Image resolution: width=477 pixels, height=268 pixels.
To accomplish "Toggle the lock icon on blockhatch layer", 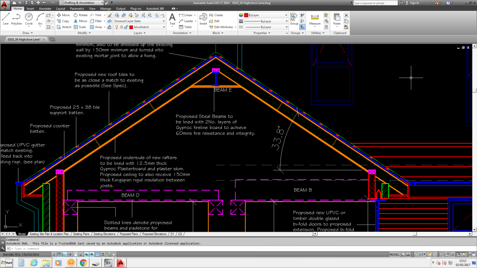I will pyautogui.click(x=126, y=27).
